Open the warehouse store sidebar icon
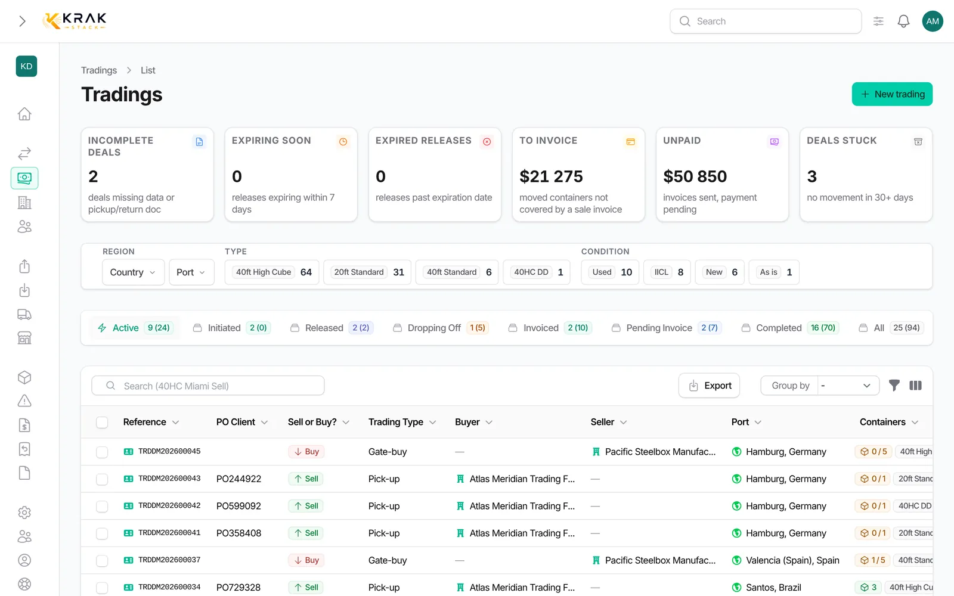Viewport: 954px width, 596px height. click(x=24, y=338)
